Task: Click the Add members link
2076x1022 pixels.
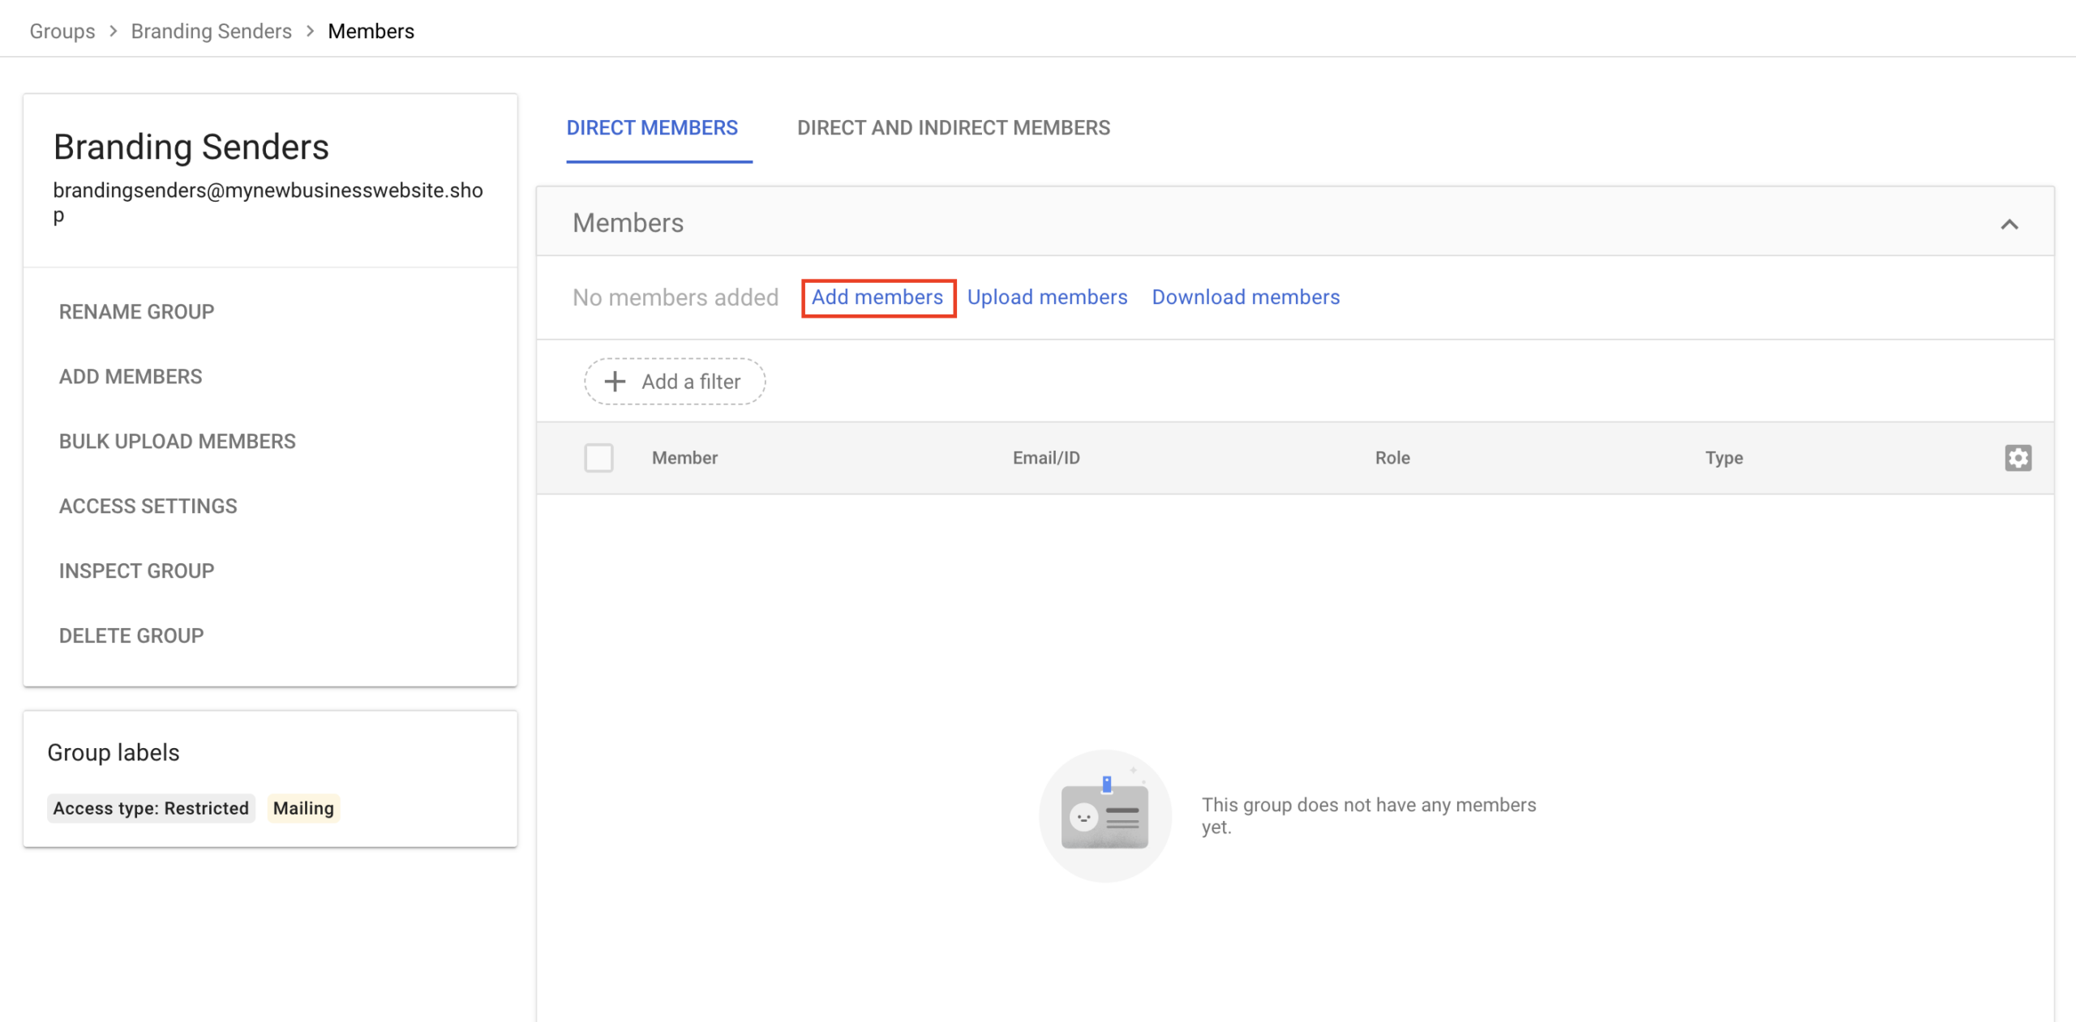Action: click(877, 297)
